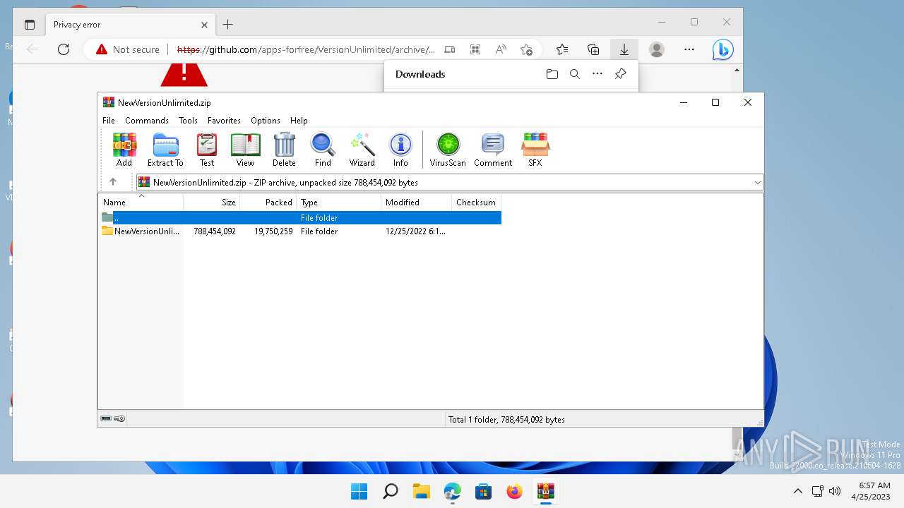904x508 pixels.
Task: Expand the WinRAR address path dropdown
Action: tap(757, 182)
